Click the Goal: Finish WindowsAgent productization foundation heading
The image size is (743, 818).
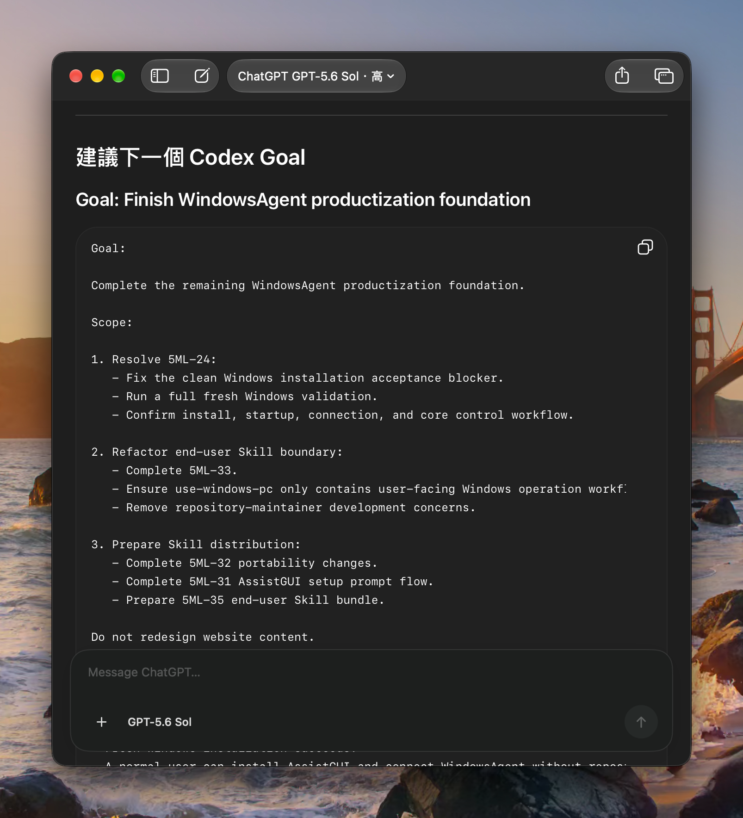(x=303, y=199)
